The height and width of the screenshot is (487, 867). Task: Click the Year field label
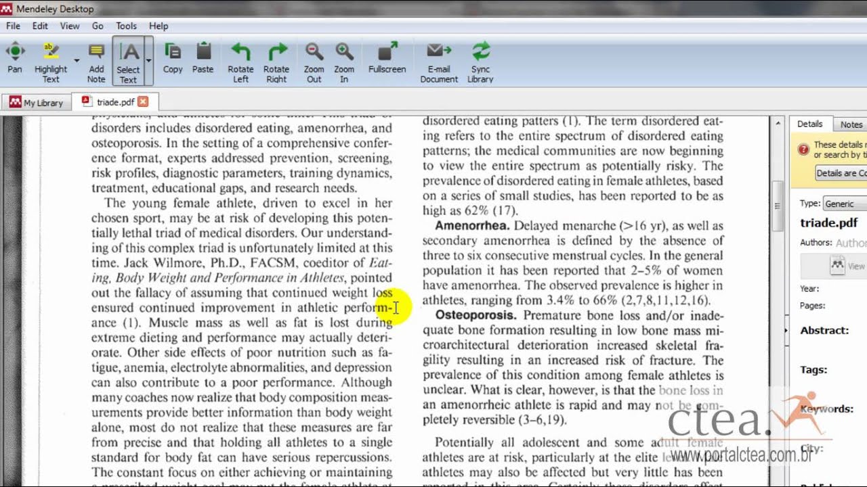(809, 289)
